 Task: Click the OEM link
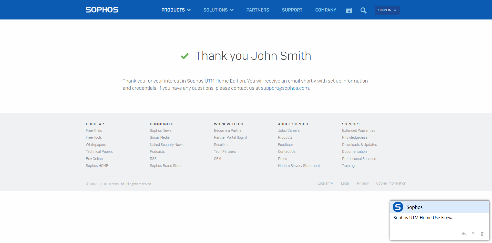(218, 159)
